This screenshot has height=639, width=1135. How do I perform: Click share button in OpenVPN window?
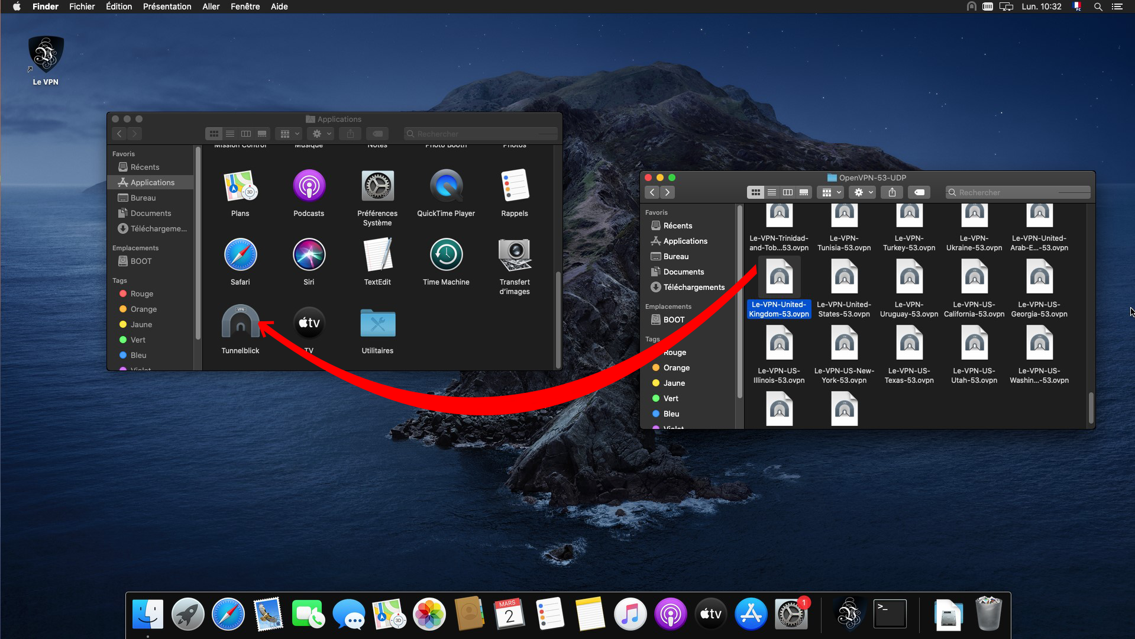pyautogui.click(x=892, y=192)
